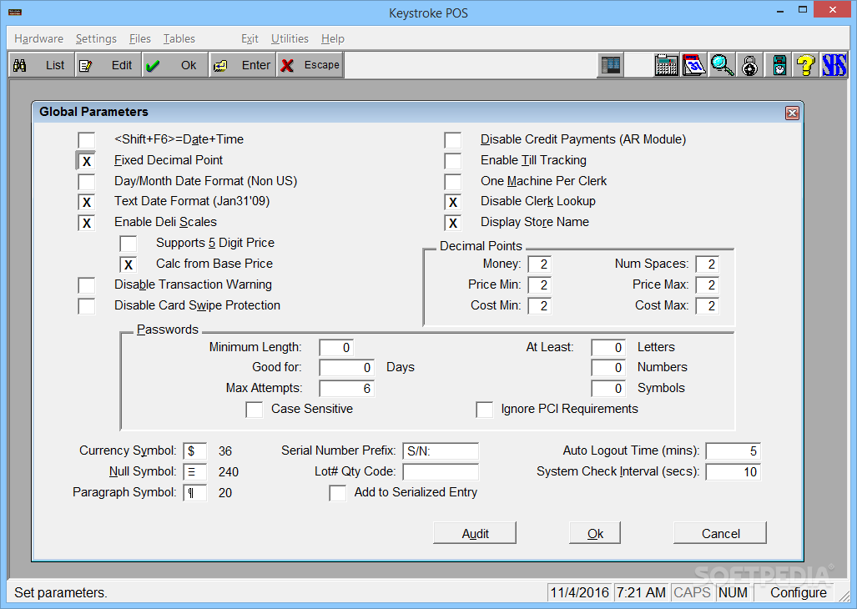
Task: Click the At Least Letters field
Action: (x=608, y=348)
